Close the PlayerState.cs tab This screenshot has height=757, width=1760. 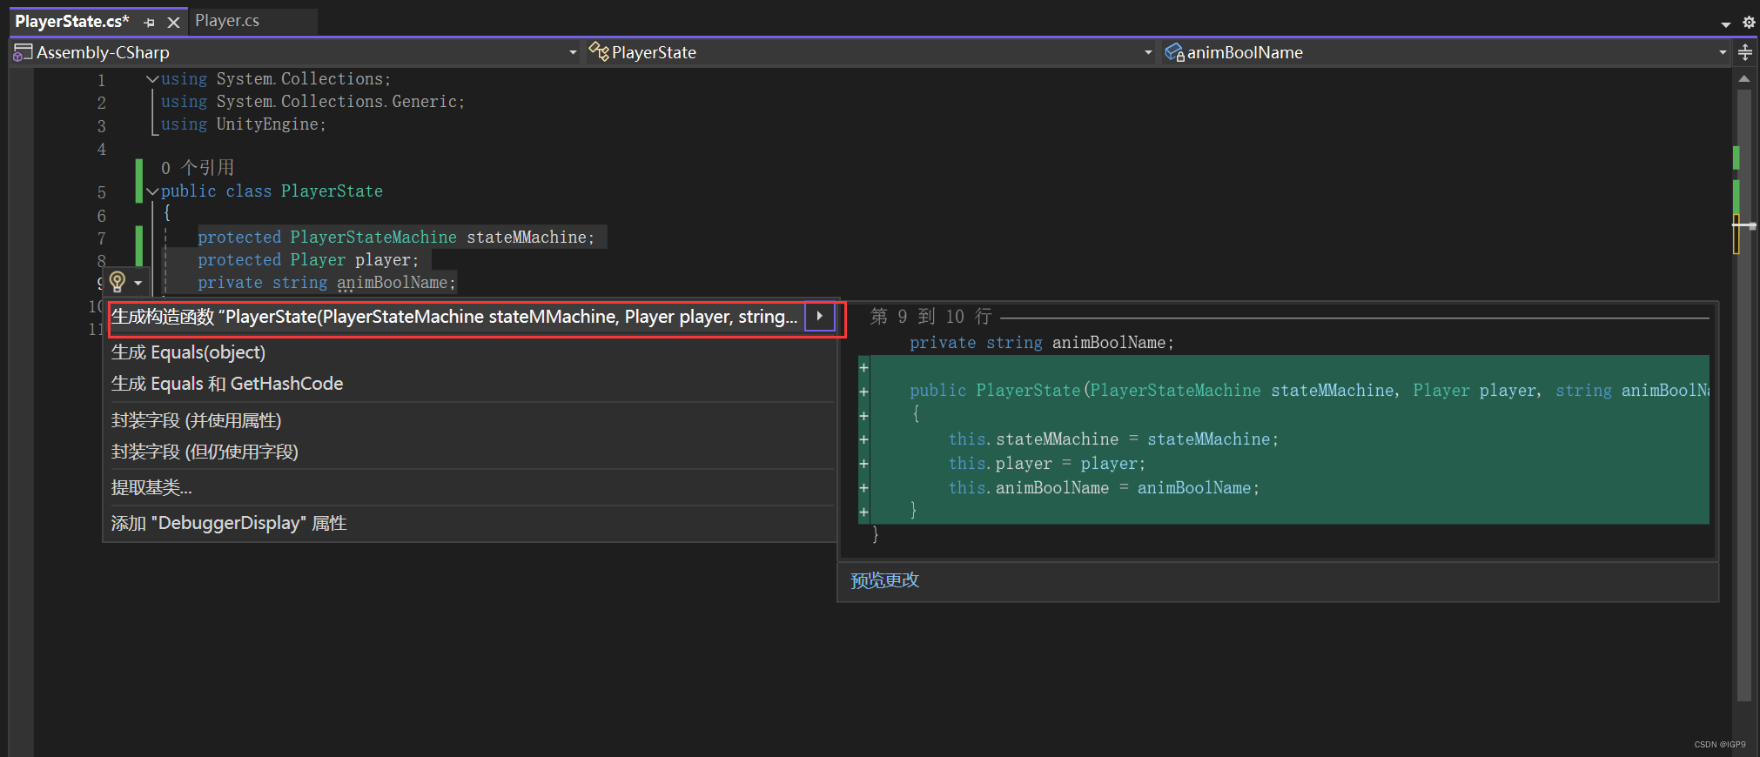(x=173, y=23)
